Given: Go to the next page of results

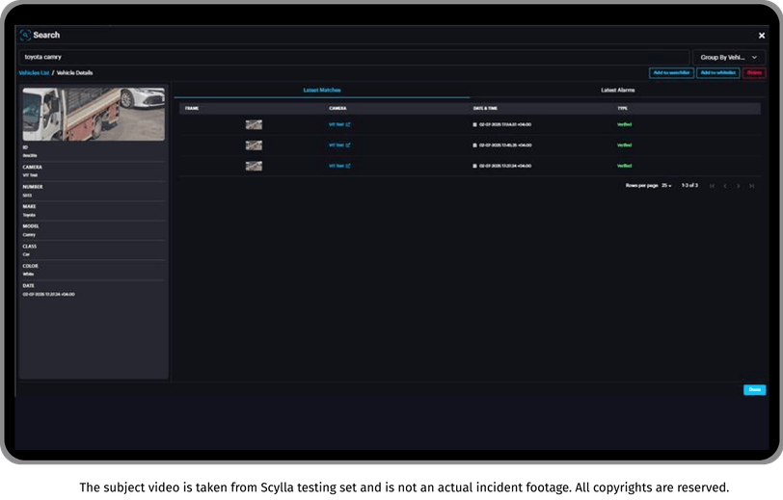Looking at the screenshot, I should pos(739,186).
